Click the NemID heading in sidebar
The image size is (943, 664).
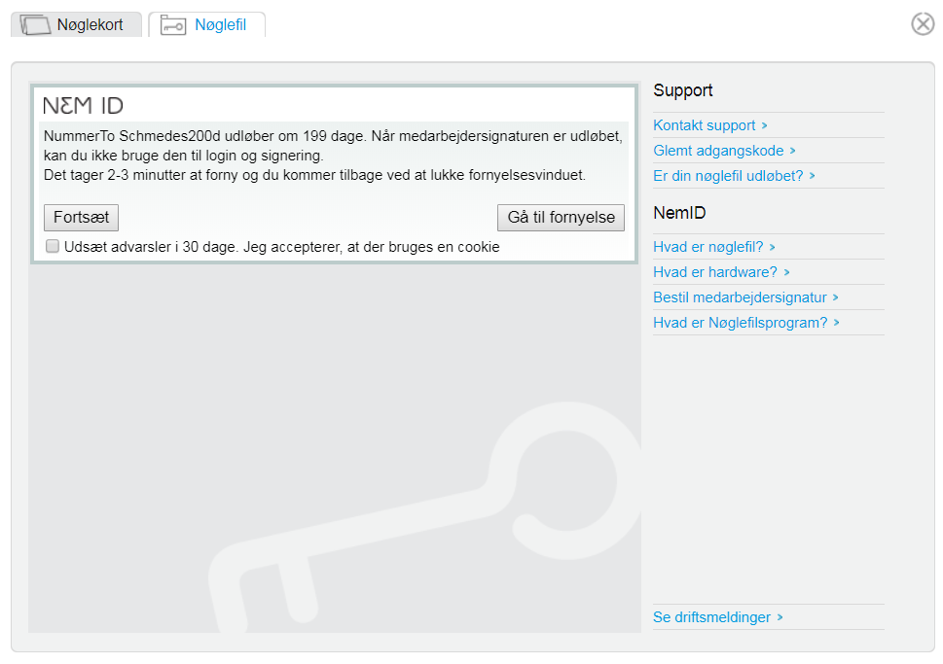679,213
